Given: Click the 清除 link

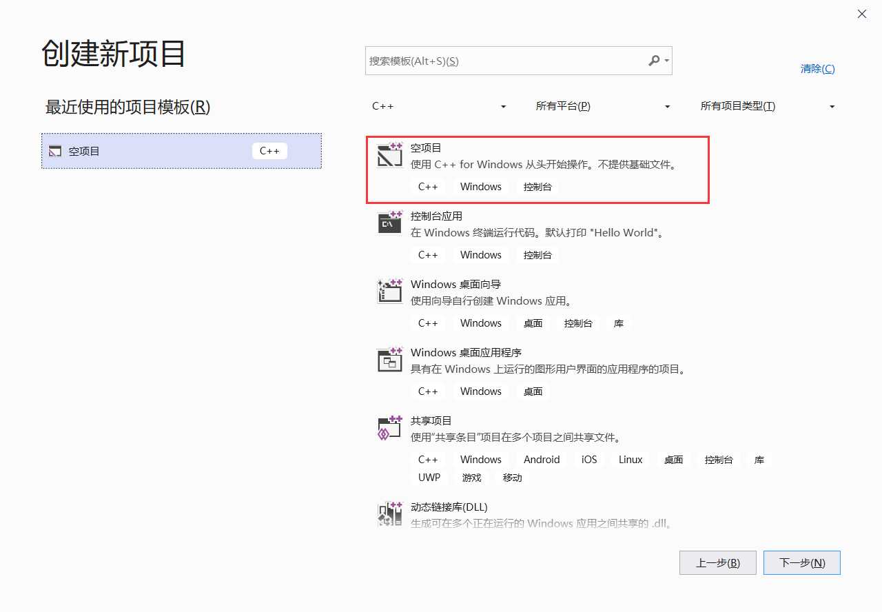Looking at the screenshot, I should point(817,69).
